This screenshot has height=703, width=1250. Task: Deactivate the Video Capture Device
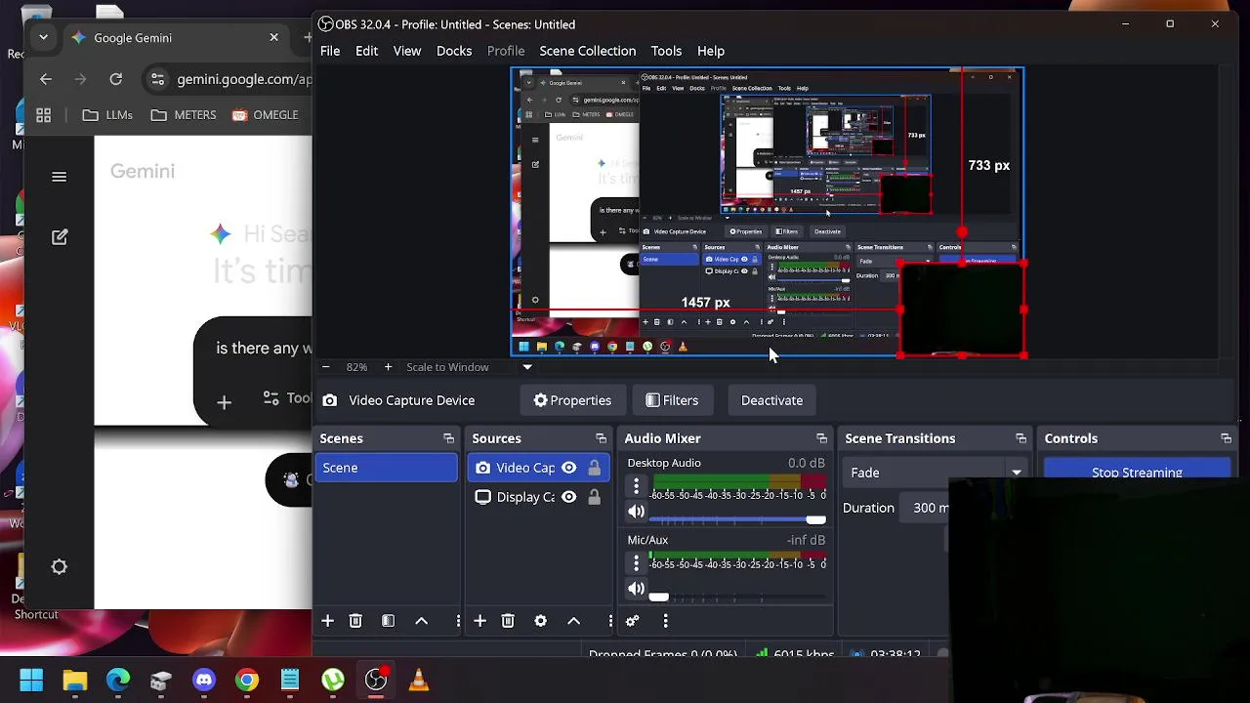[x=771, y=400]
